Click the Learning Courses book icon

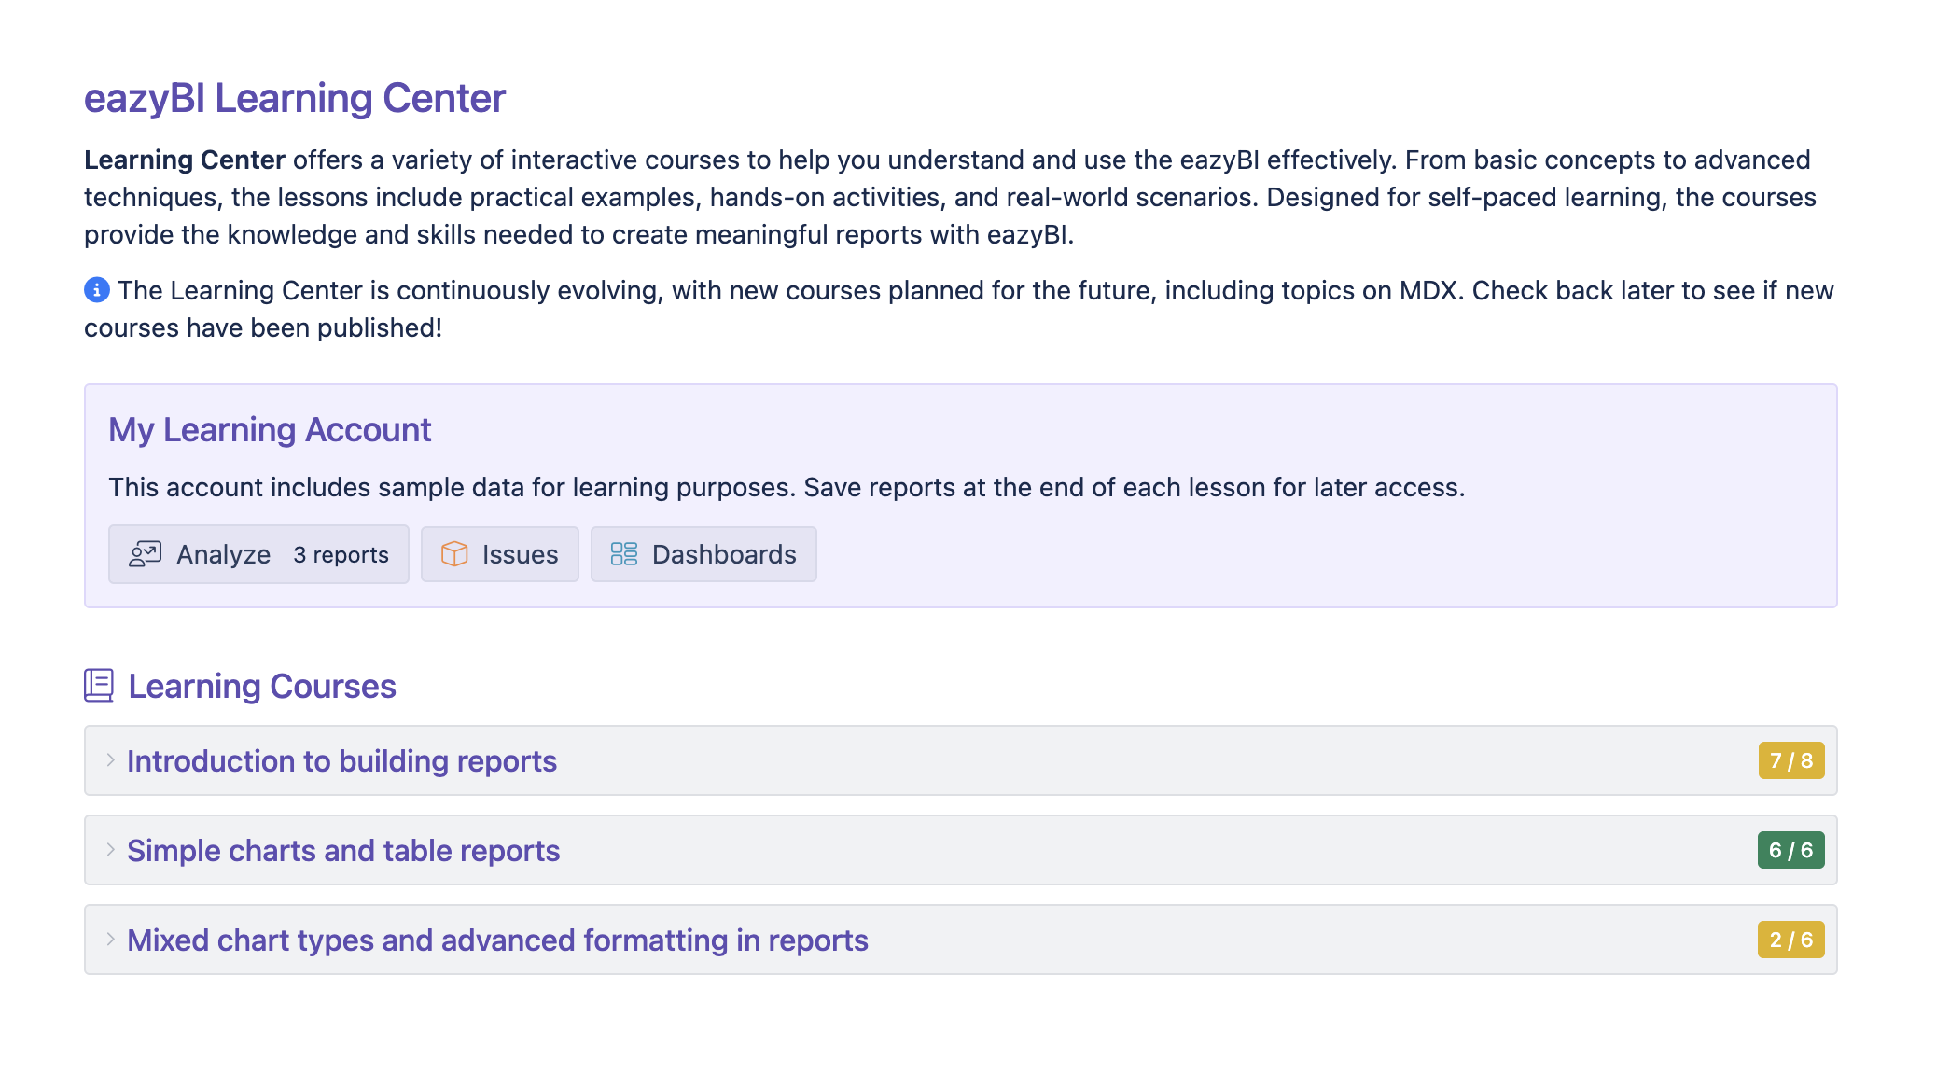coord(99,686)
